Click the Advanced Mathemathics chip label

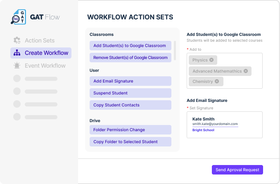(217, 71)
